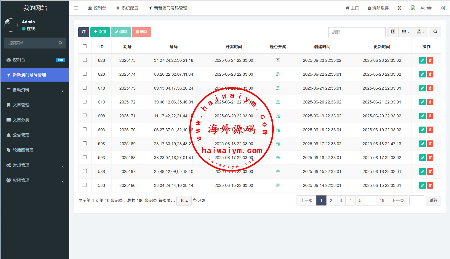
Task: Go to the 下一页 next page
Action: 398,200
